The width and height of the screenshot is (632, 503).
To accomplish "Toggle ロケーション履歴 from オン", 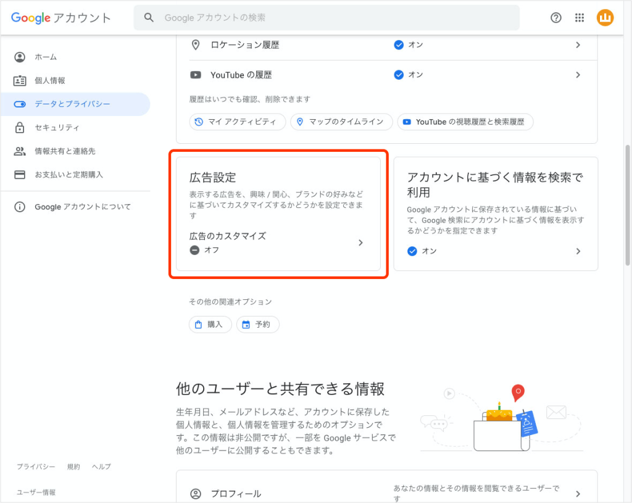I will [397, 44].
